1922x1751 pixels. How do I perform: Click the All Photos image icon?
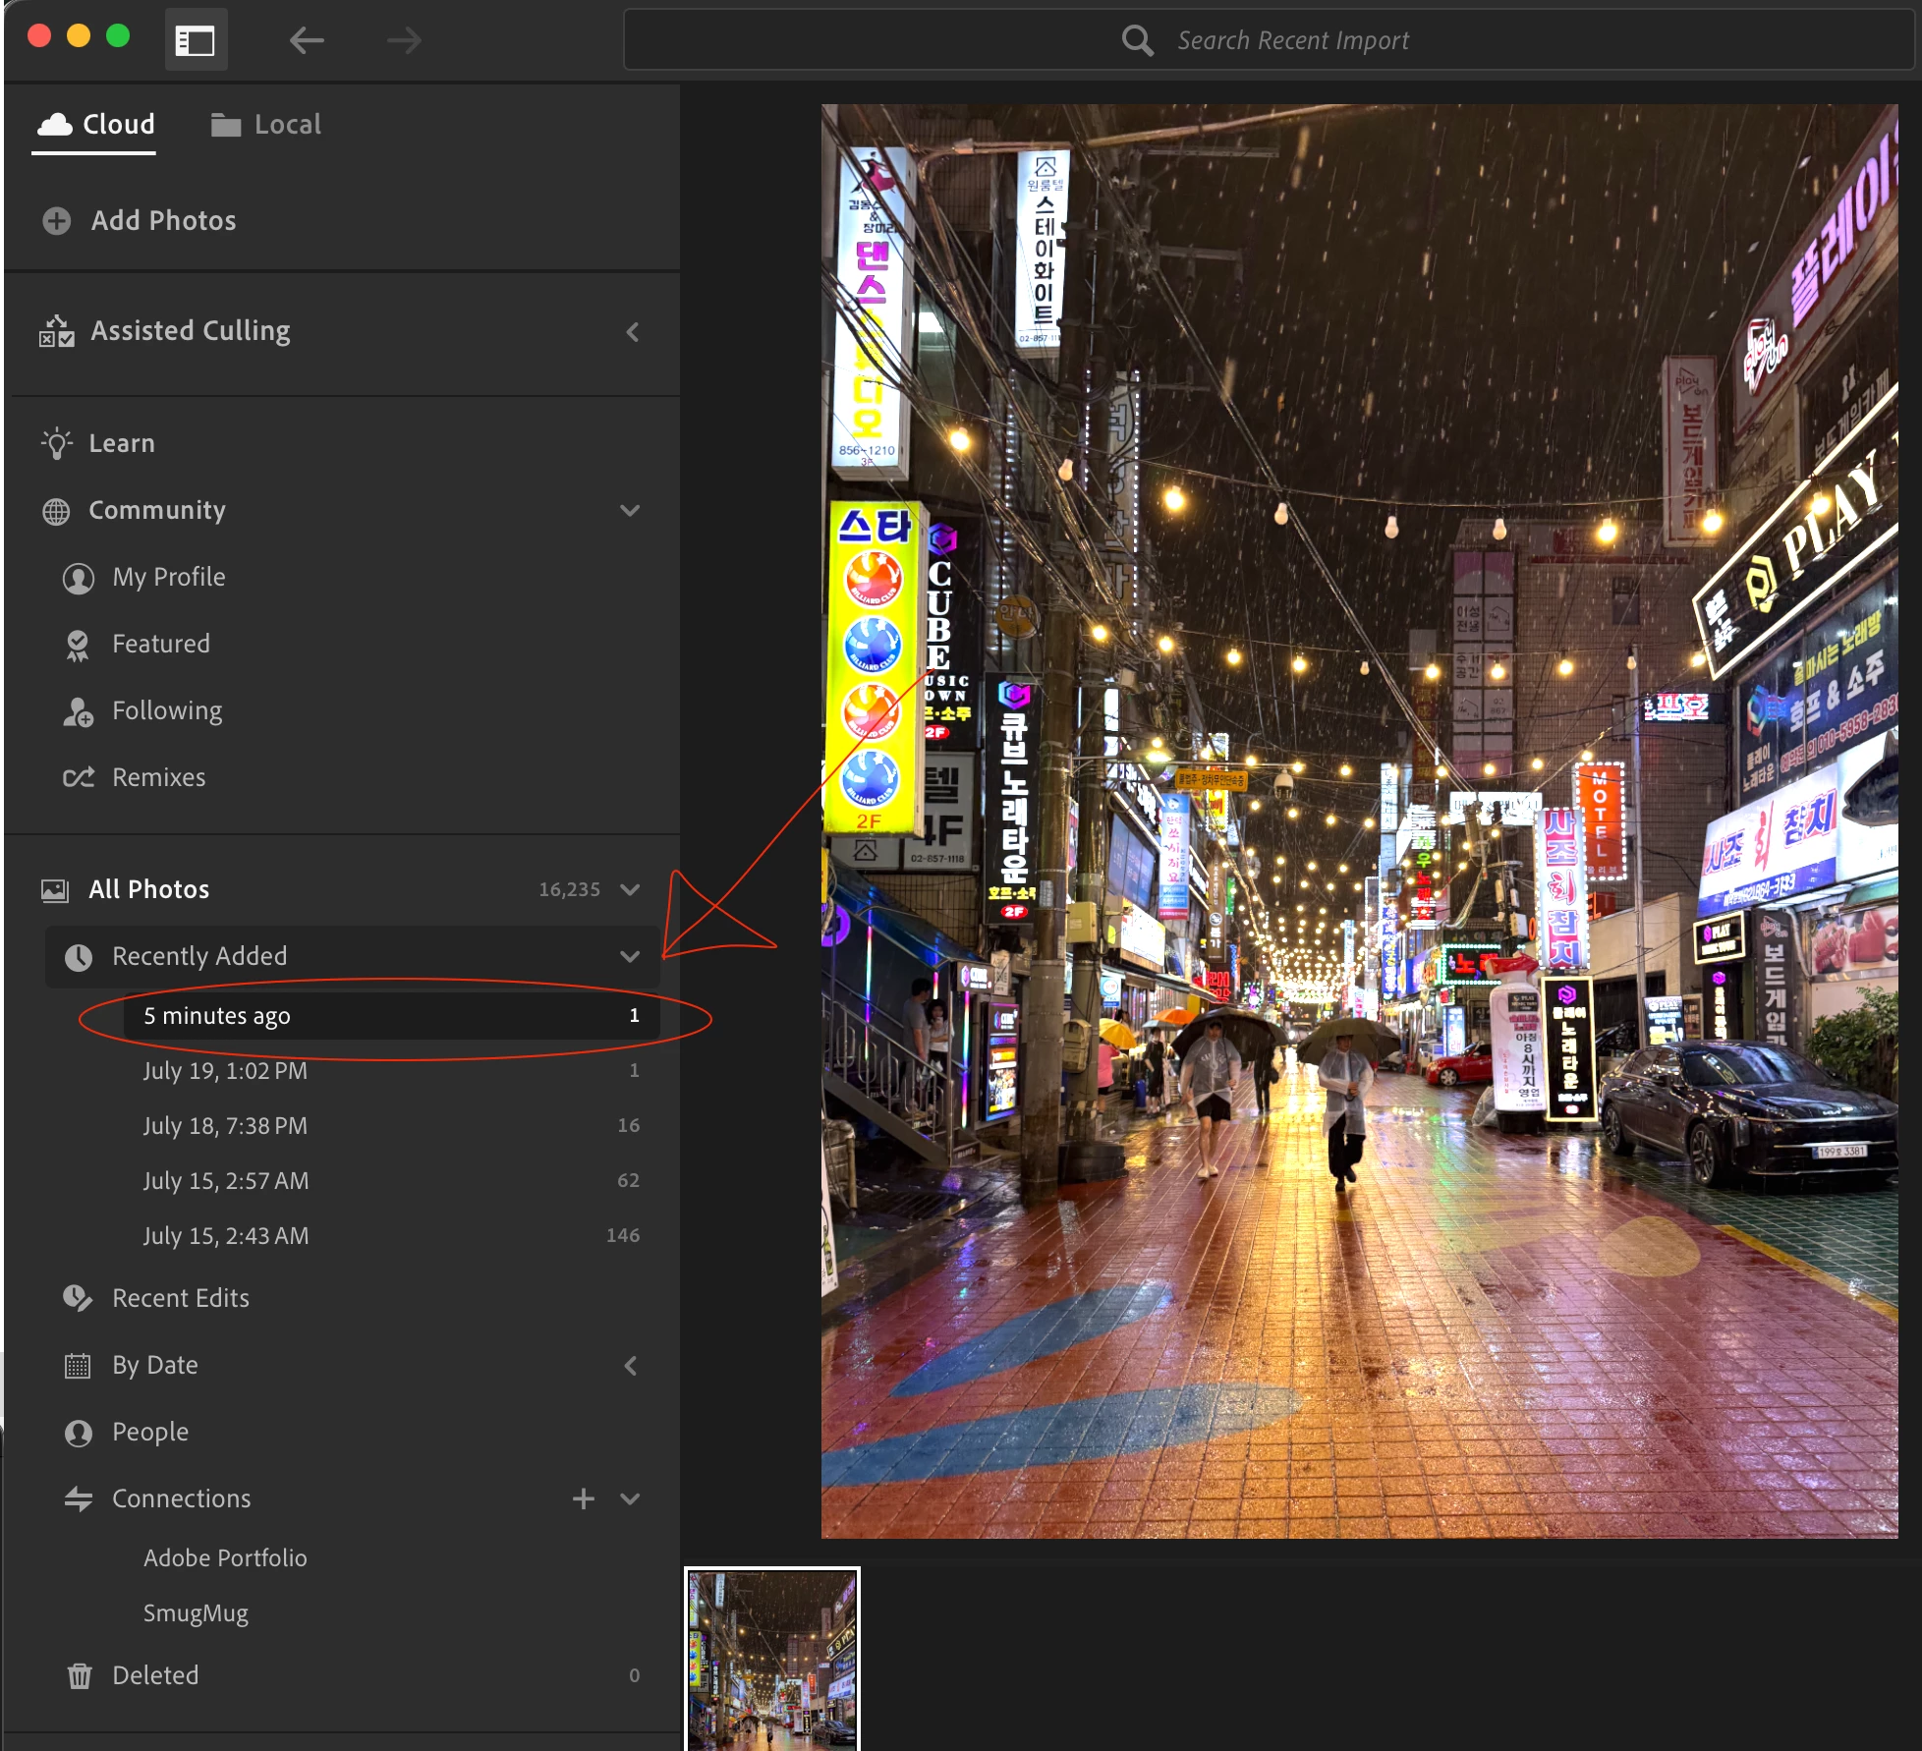pyautogui.click(x=55, y=890)
